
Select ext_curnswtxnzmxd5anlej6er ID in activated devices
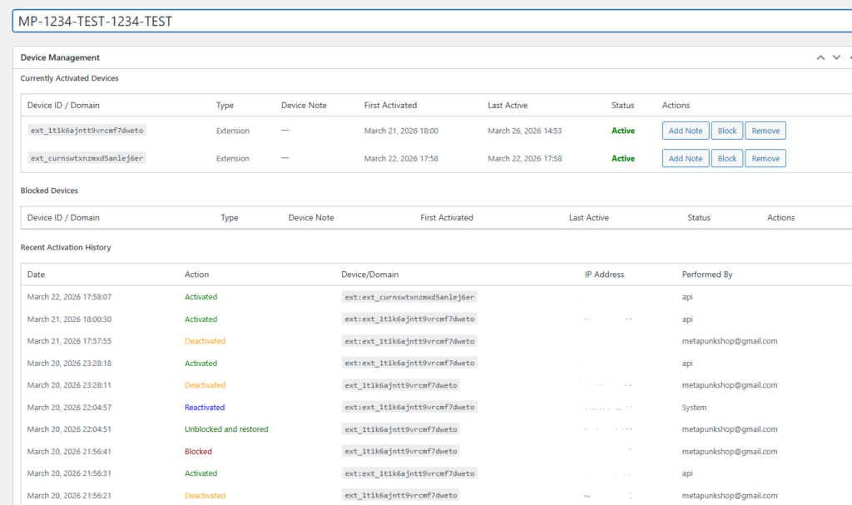[87, 158]
